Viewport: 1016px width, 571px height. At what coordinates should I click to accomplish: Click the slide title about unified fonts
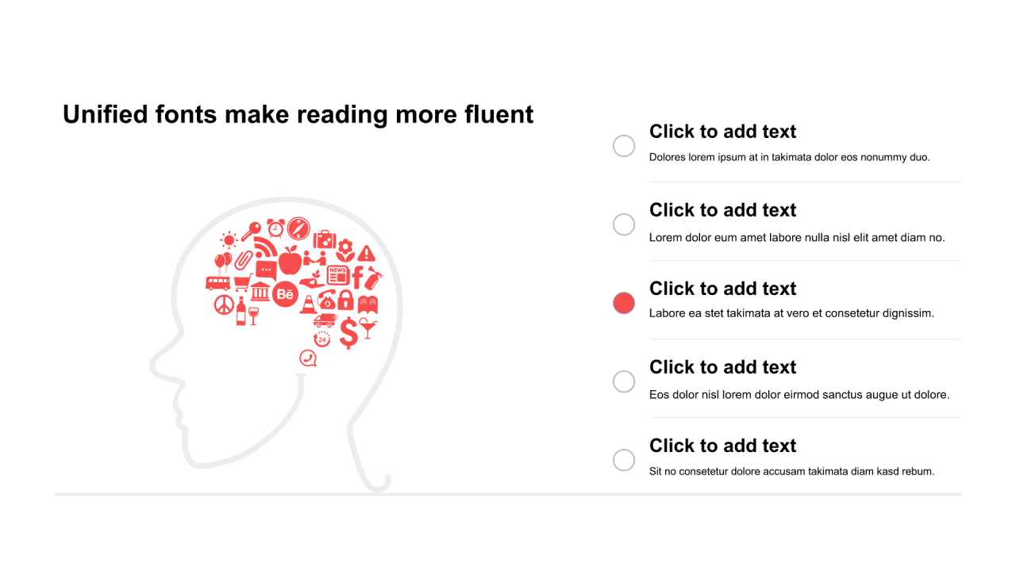coord(298,114)
